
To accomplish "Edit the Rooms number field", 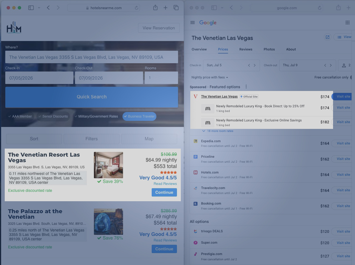I will [x=161, y=78].
